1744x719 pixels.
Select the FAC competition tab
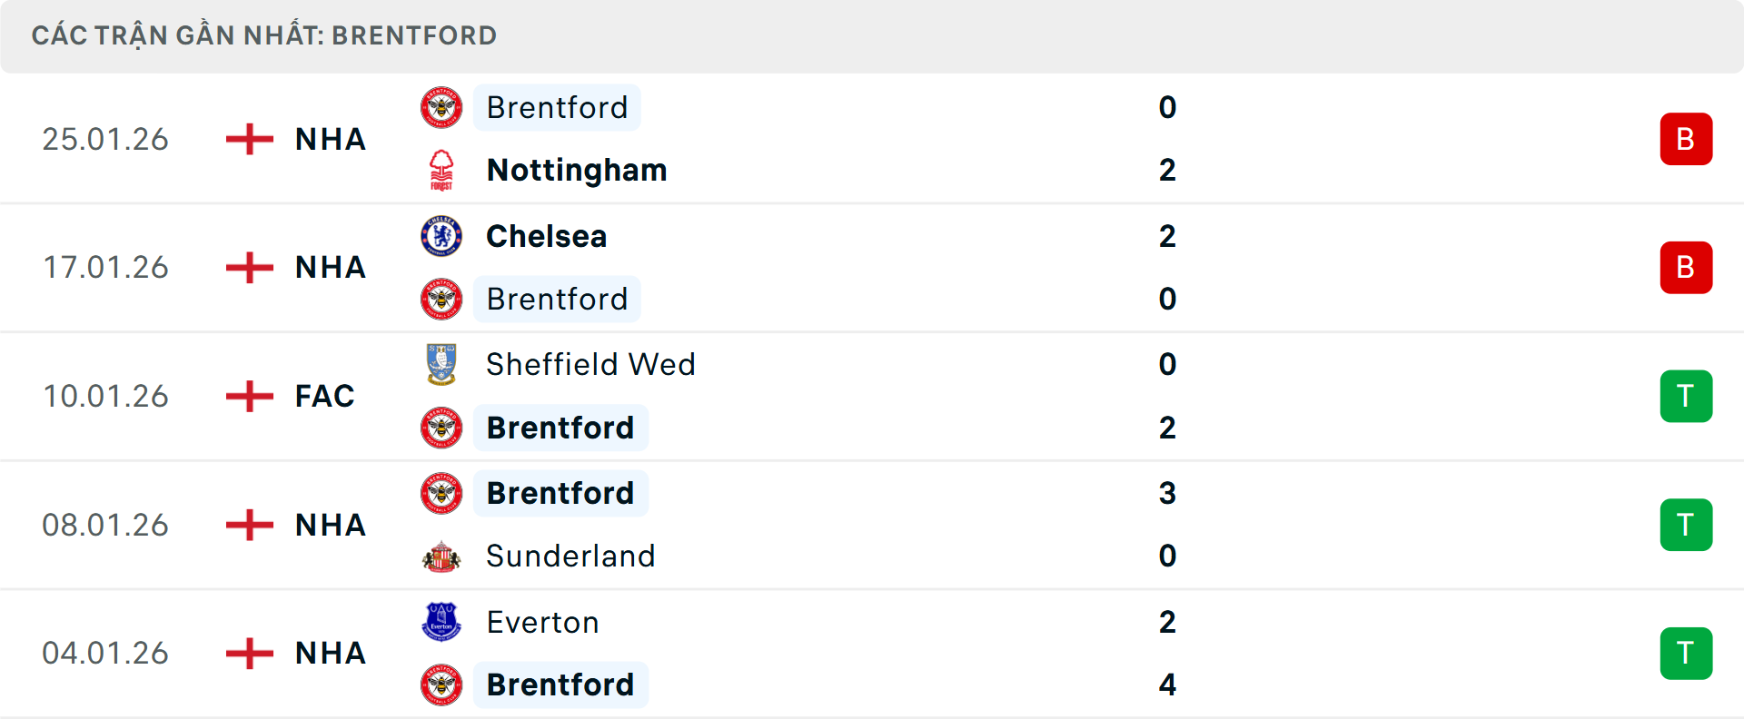tap(323, 396)
